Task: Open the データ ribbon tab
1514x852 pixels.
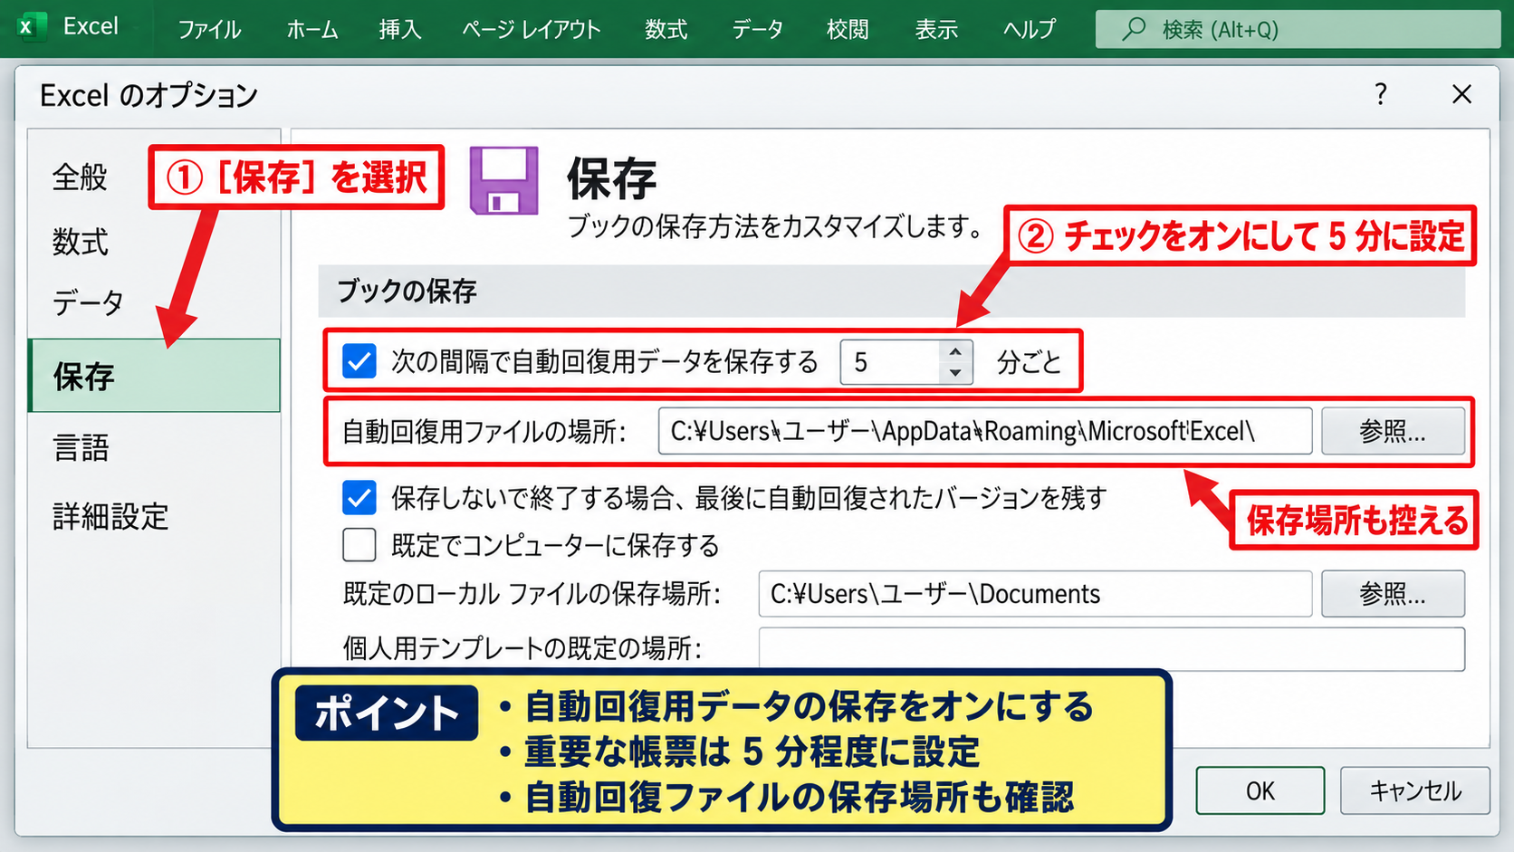Action: click(758, 29)
